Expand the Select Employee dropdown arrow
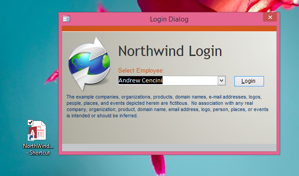This screenshot has width=299, height=176. 222,81
